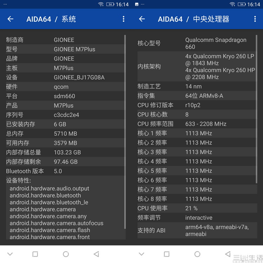The image size is (263, 263).
Task: Tap android.hardware.audio.output entry
Action: (x=49, y=189)
